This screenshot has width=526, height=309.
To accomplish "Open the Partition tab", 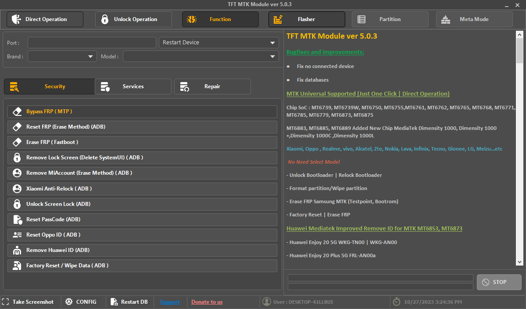I will (390, 19).
